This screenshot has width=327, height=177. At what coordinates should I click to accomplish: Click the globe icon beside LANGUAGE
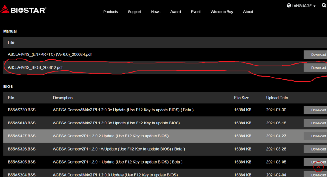point(288,5)
